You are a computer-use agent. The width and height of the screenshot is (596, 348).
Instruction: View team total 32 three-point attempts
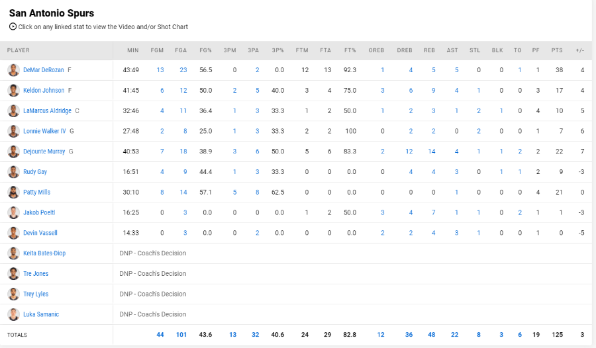point(256,335)
